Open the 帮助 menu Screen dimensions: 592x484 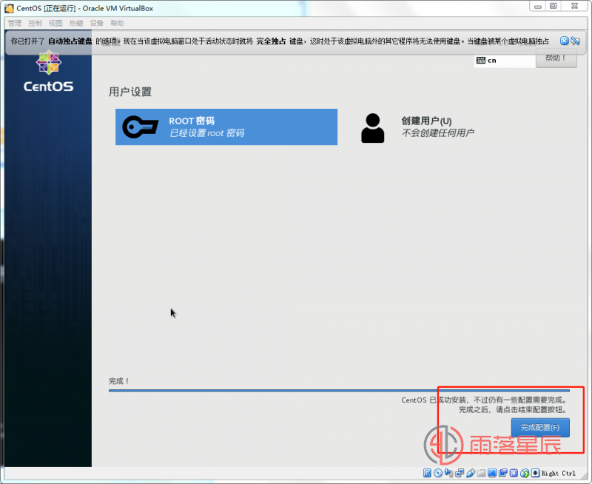click(117, 23)
